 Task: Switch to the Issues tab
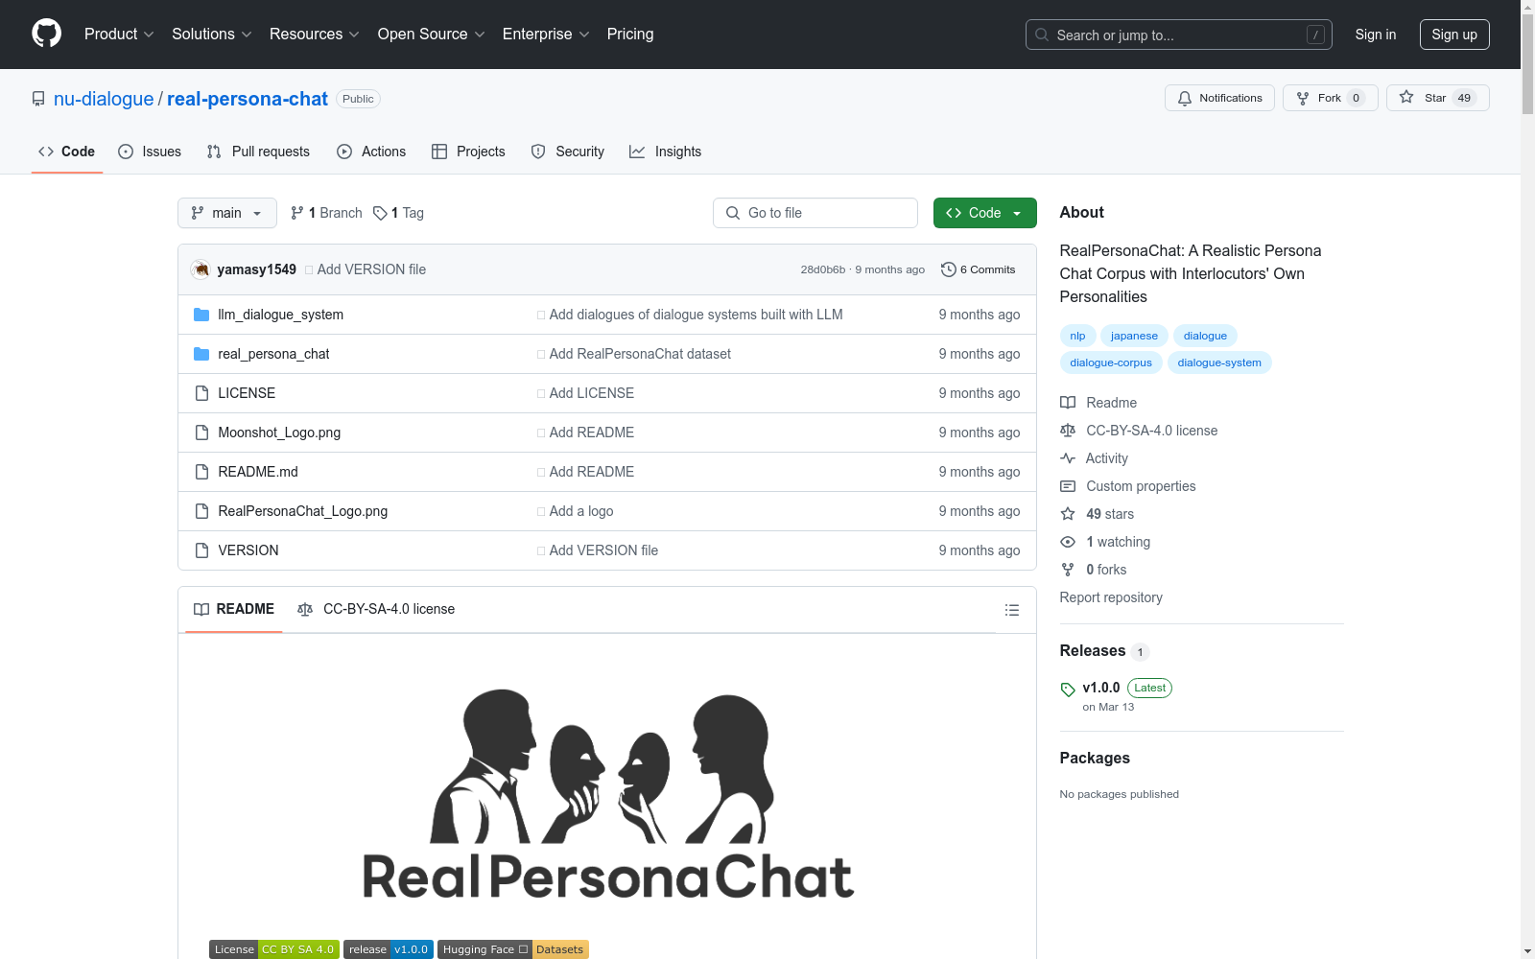(x=150, y=152)
